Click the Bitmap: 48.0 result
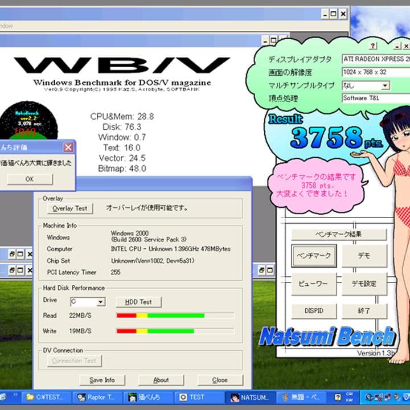This screenshot has width=410, height=410. [x=122, y=169]
